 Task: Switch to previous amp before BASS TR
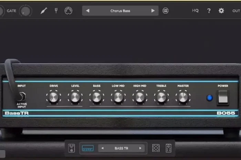pyautogui.click(x=102, y=148)
